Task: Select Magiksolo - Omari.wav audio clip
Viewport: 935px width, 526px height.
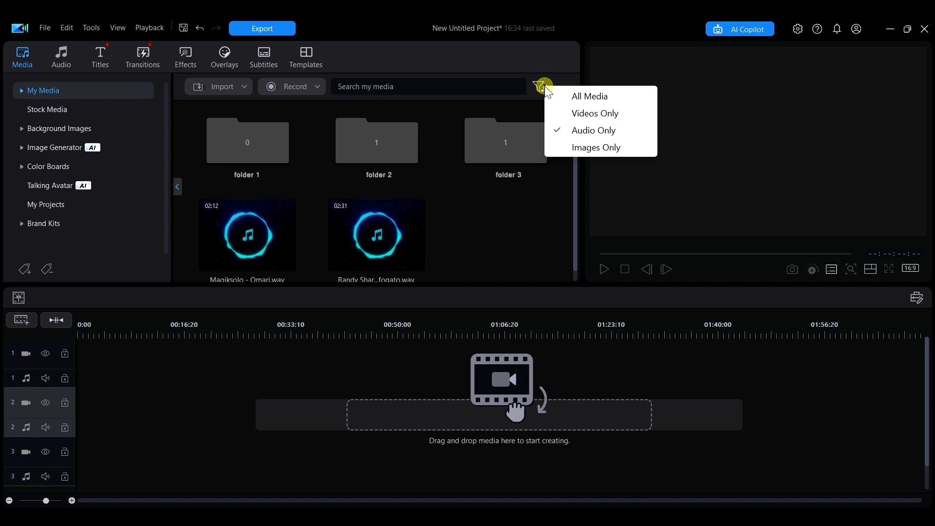Action: 247,236
